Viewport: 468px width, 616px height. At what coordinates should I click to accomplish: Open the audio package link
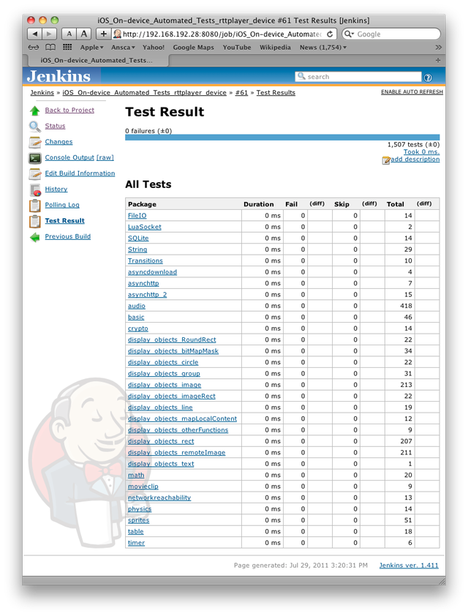click(137, 306)
